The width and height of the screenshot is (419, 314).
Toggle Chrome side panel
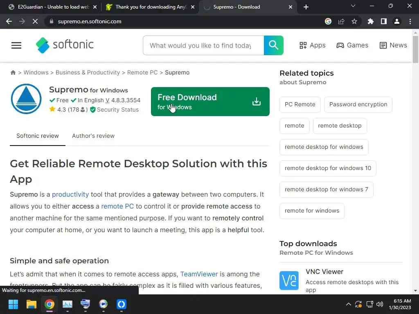coord(383,21)
